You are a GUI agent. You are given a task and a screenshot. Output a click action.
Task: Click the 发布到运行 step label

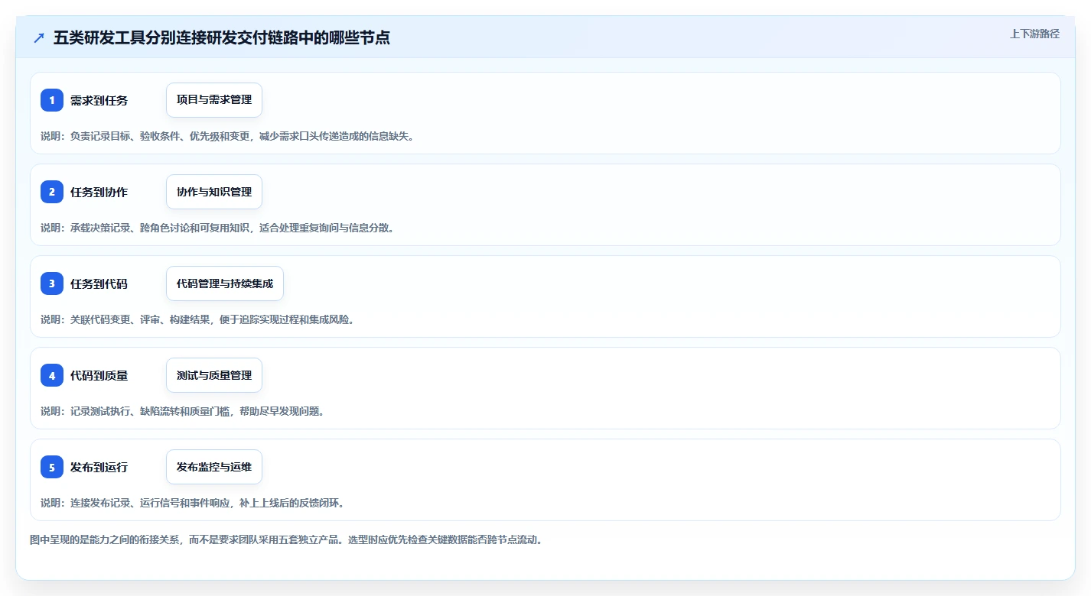[x=99, y=467]
